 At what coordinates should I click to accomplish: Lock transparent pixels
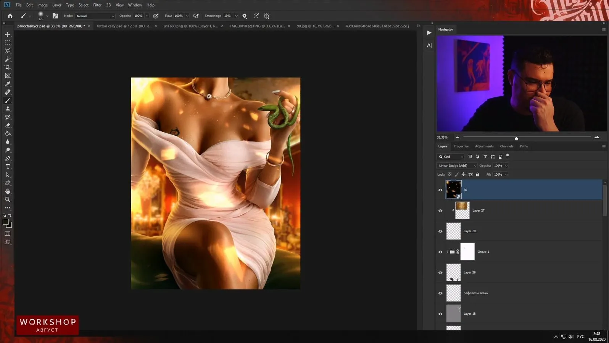[x=449, y=175]
